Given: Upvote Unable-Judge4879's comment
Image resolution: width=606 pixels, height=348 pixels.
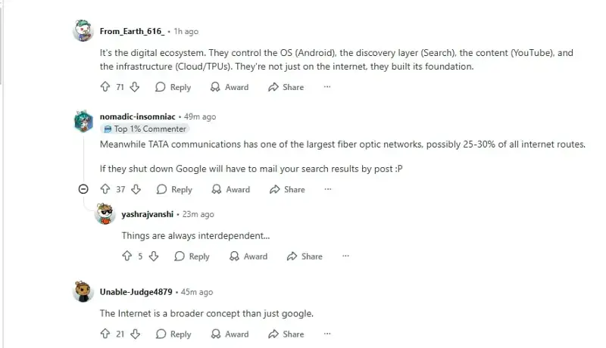Looking at the screenshot, I should pyautogui.click(x=105, y=334).
